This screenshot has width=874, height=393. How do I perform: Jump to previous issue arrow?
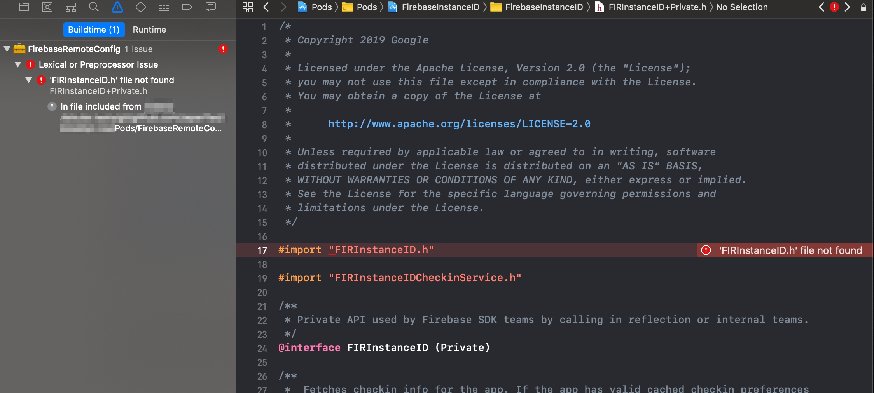pos(821,7)
